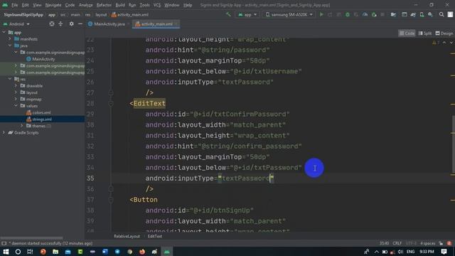
Task: Click CRLF line separator in status bar
Action: (x=397, y=243)
